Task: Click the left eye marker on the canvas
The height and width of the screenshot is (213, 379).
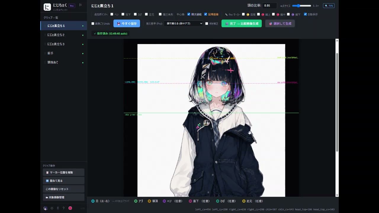Action: coord(200,83)
